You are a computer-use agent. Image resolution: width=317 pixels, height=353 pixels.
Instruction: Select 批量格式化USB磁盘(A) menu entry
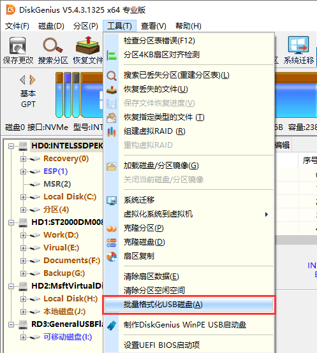click(x=189, y=305)
